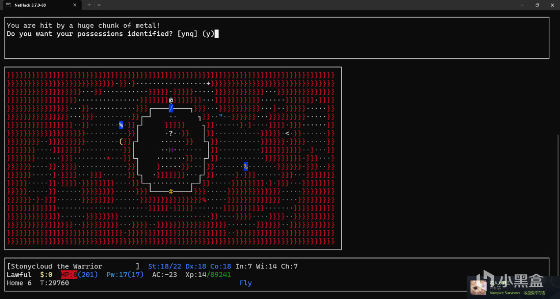Click the Ch:7 charisma stat

click(x=289, y=266)
